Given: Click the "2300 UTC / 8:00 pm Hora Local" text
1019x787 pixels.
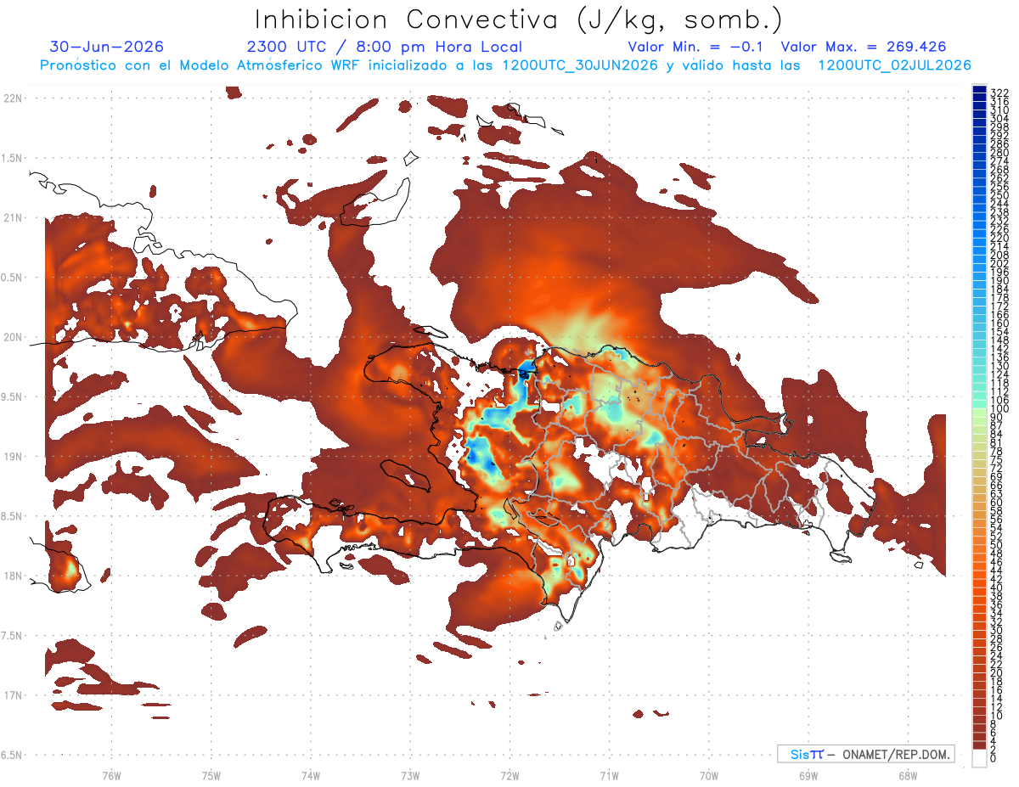Looking at the screenshot, I should pyautogui.click(x=385, y=47).
